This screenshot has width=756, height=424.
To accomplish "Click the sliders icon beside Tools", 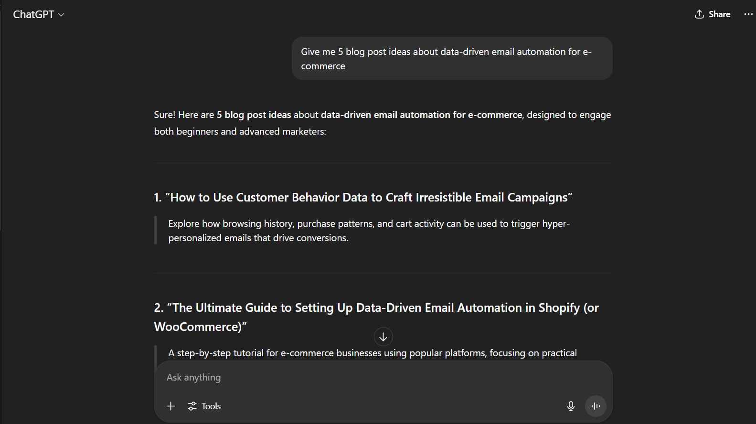I will pyautogui.click(x=192, y=406).
